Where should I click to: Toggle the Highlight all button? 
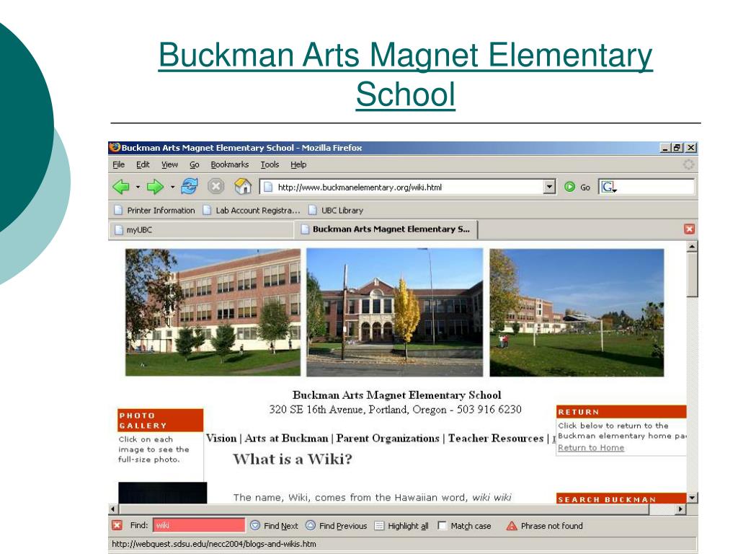coord(401,526)
